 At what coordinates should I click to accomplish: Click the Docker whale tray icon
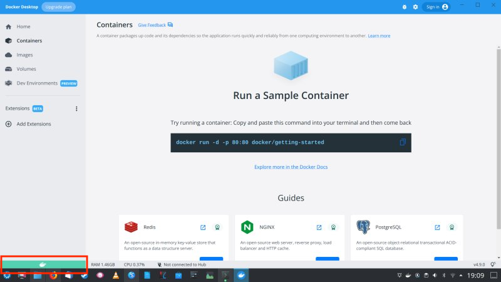[408, 275]
